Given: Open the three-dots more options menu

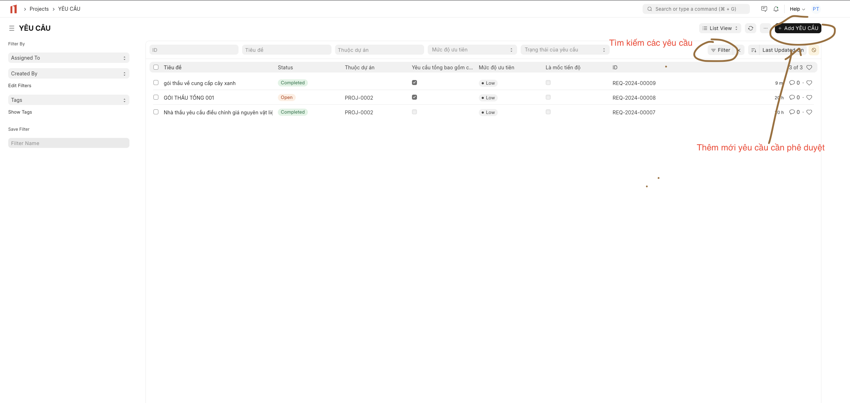Looking at the screenshot, I should coord(765,28).
